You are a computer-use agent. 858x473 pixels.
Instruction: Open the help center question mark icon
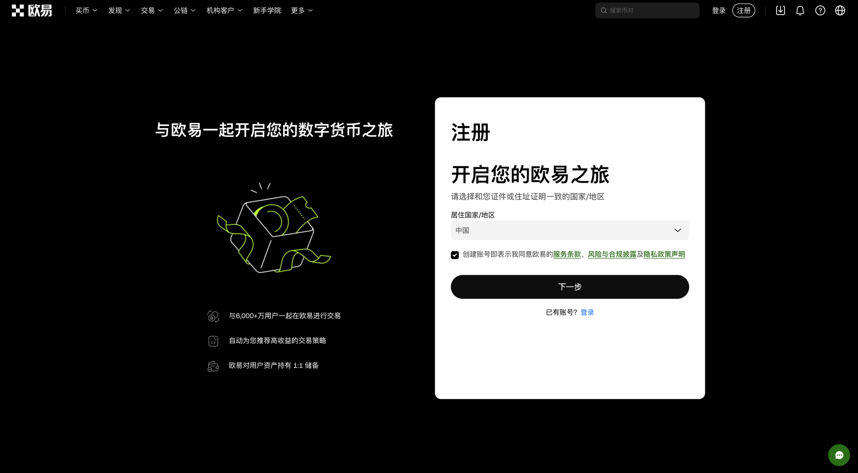(820, 10)
